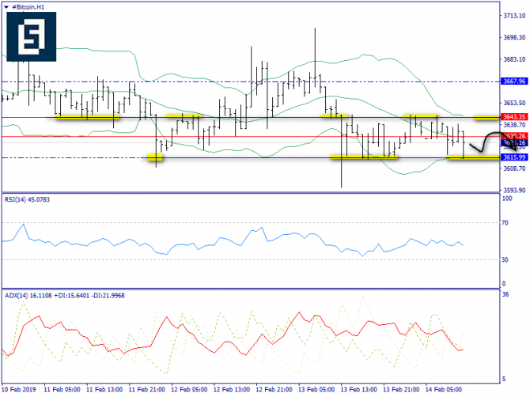
Task: Click the RSI 30 level value
Action: tap(505, 260)
